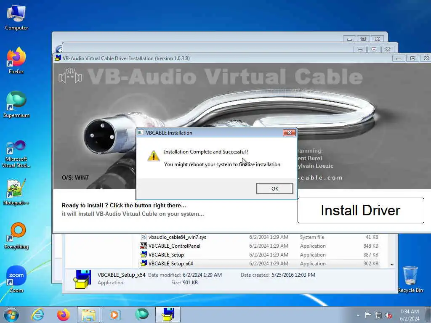Launch Supermium from the taskbar

pos(141,315)
